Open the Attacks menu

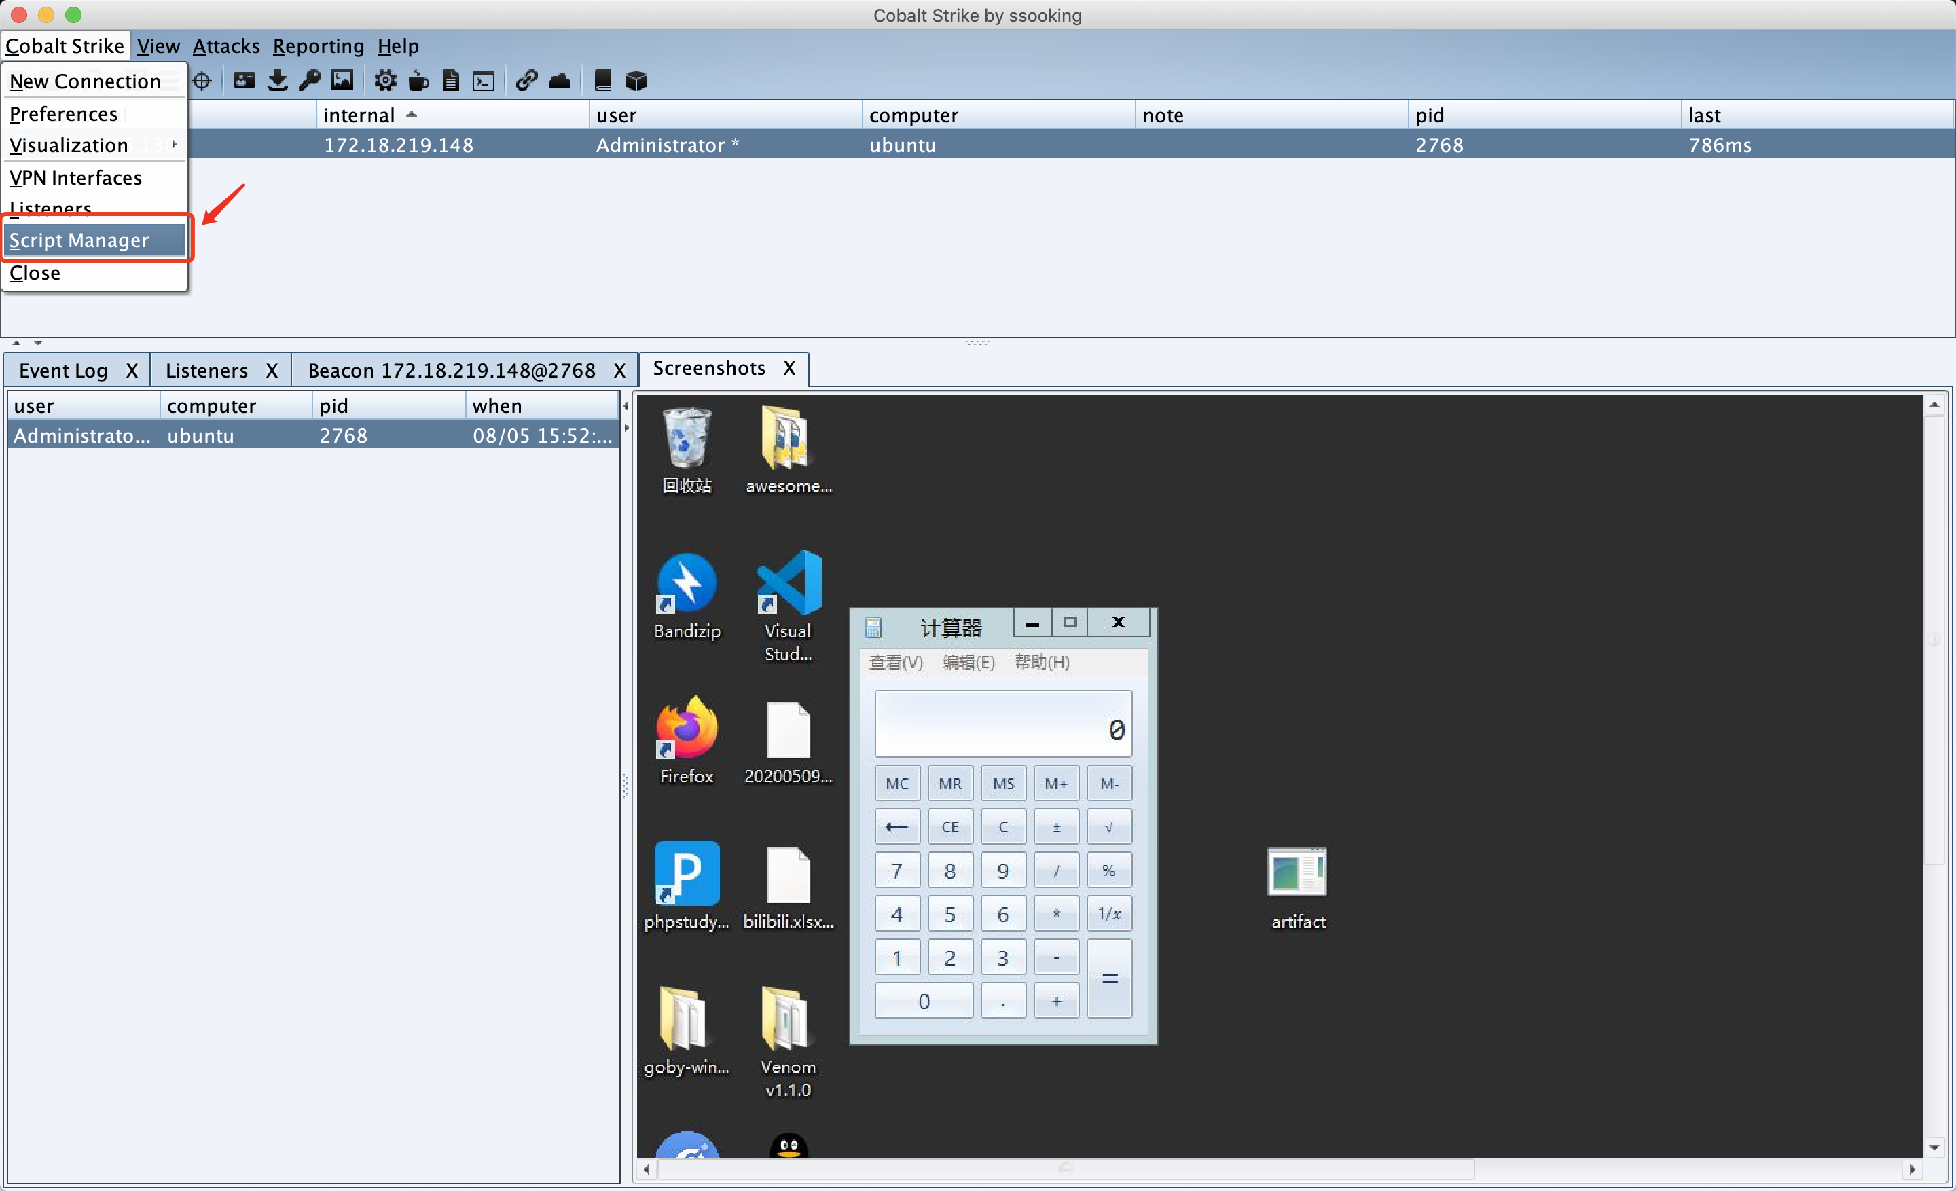(x=225, y=46)
